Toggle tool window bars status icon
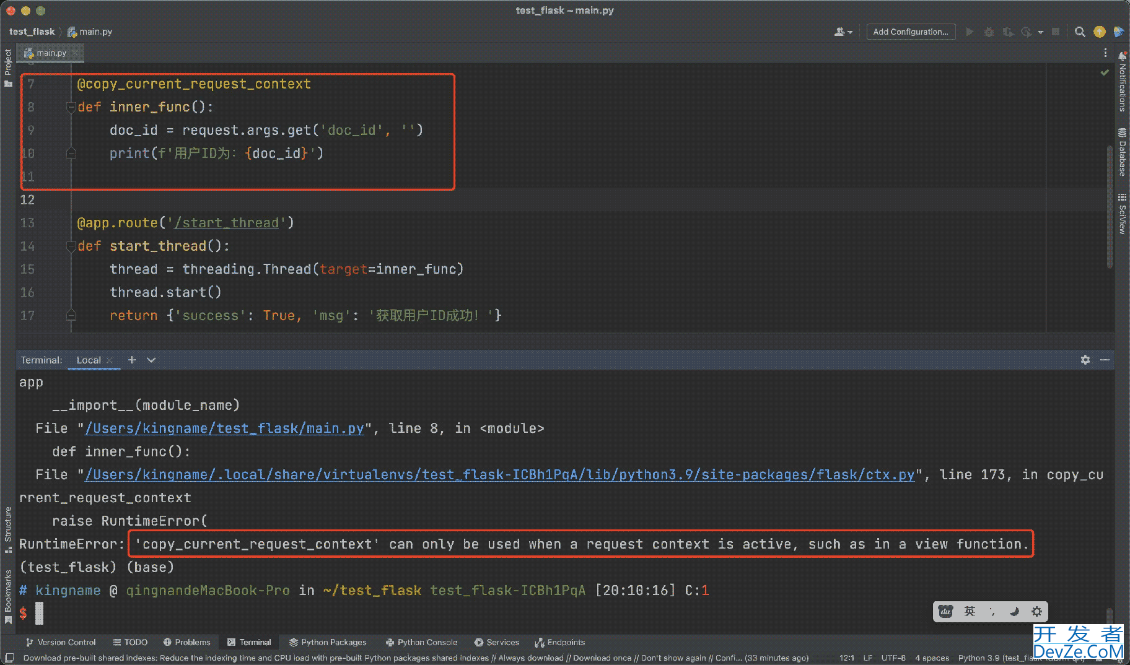1130x665 pixels. (9, 658)
